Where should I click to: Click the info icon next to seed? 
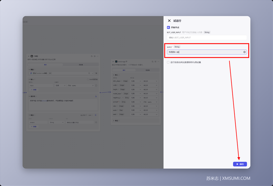(117, 115)
